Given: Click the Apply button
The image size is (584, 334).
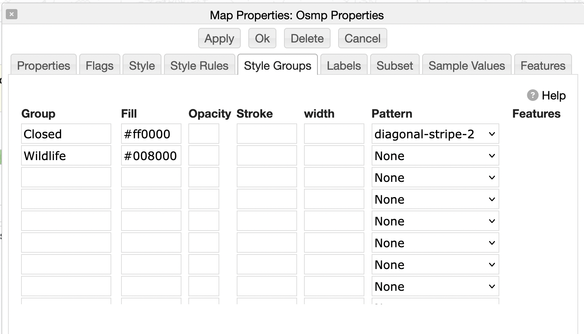Looking at the screenshot, I should [x=219, y=38].
